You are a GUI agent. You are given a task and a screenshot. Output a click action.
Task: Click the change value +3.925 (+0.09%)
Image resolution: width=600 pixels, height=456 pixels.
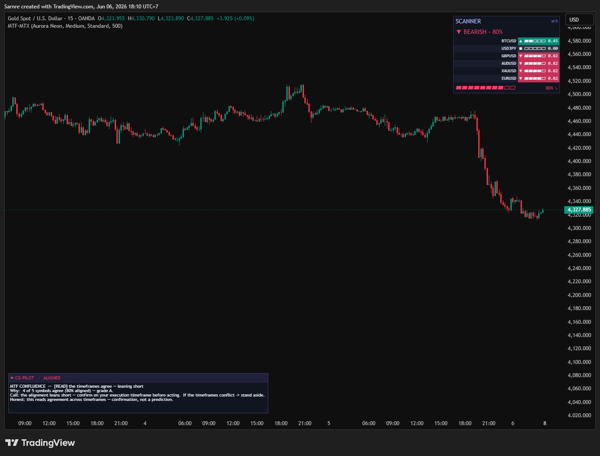pyautogui.click(x=235, y=19)
